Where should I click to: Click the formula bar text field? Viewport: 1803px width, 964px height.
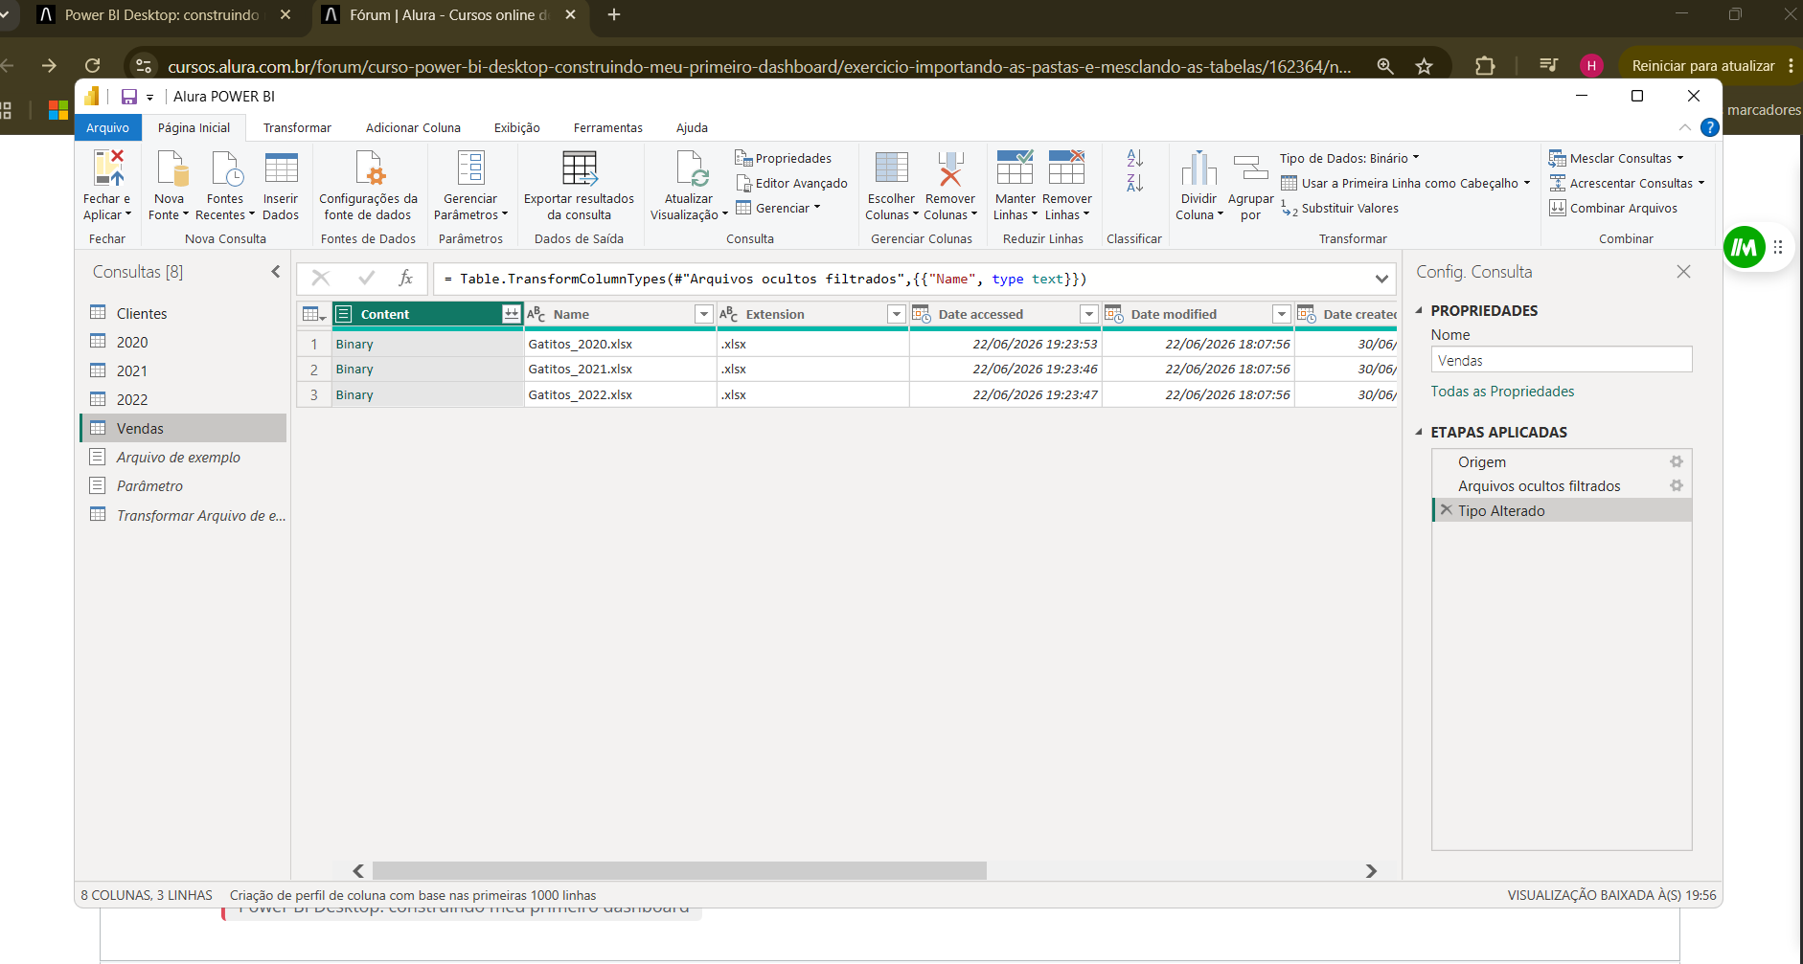coord(901,279)
